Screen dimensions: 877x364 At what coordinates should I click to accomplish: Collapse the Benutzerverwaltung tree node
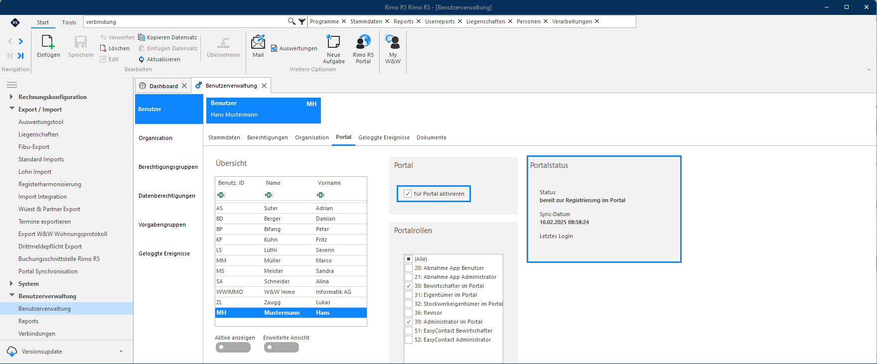(x=11, y=296)
